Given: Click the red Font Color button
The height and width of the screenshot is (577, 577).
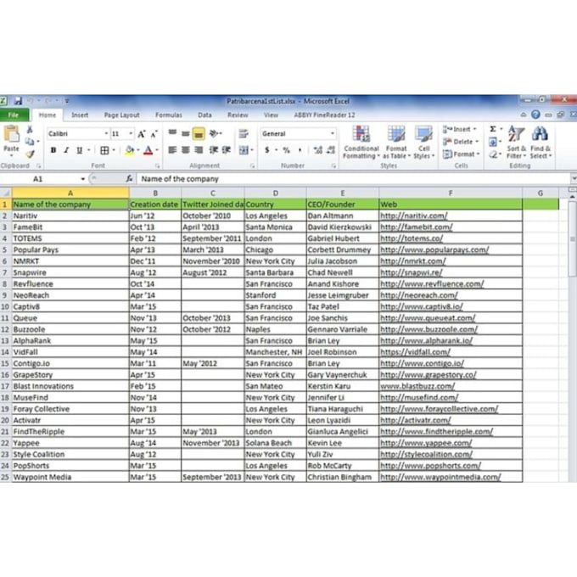Looking at the screenshot, I should tap(148, 150).
